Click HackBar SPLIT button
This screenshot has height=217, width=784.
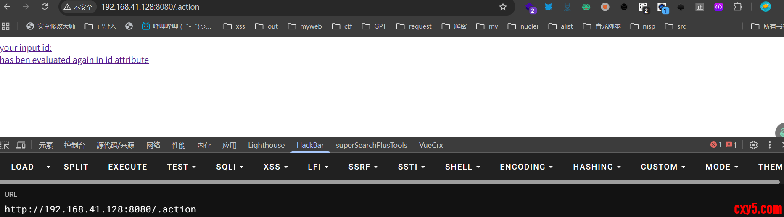pos(76,167)
